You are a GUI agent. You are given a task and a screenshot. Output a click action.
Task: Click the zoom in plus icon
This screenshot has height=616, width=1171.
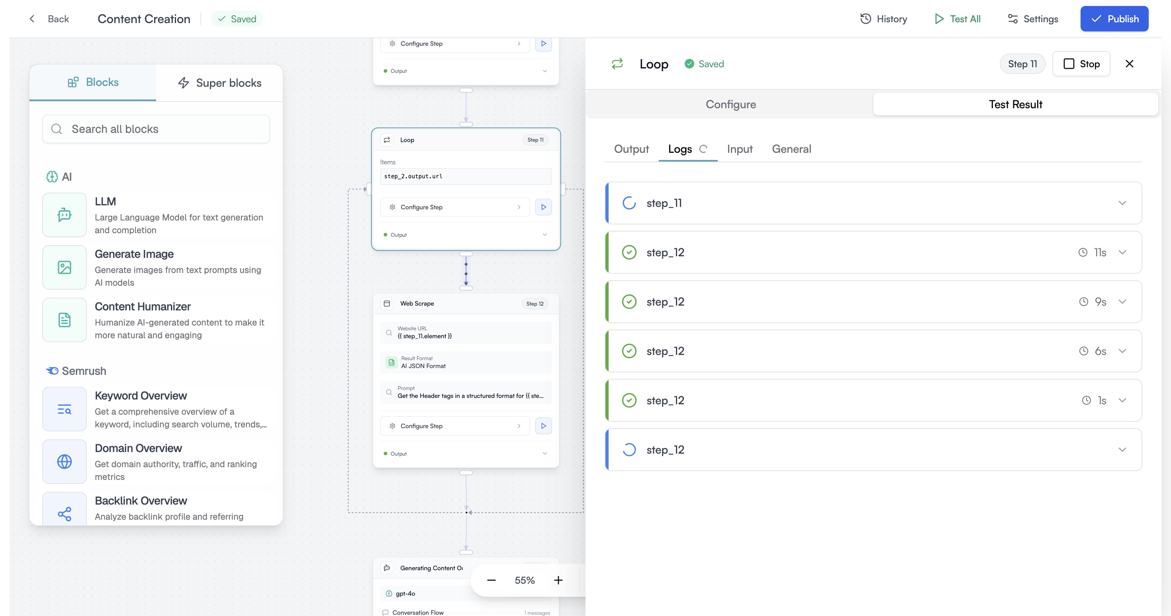[558, 580]
